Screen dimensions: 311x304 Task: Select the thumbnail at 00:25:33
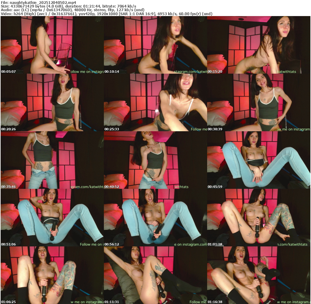pyautogui.click(x=155, y=102)
